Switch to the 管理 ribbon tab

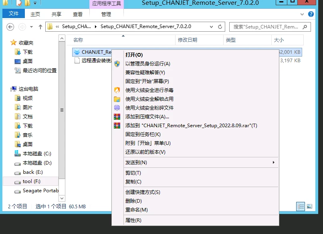point(106,14)
